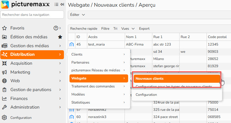
Task: Click the Acquisition arrows icon
Action: tap(4, 63)
